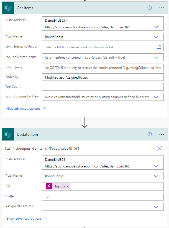Open the AssignedTo Claims dropdown

point(156,207)
